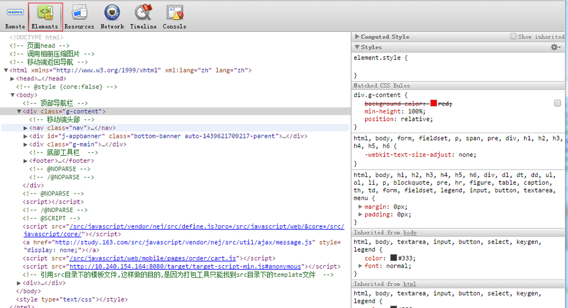
Task: Open the target-script-min.js link
Action: click(x=185, y=266)
